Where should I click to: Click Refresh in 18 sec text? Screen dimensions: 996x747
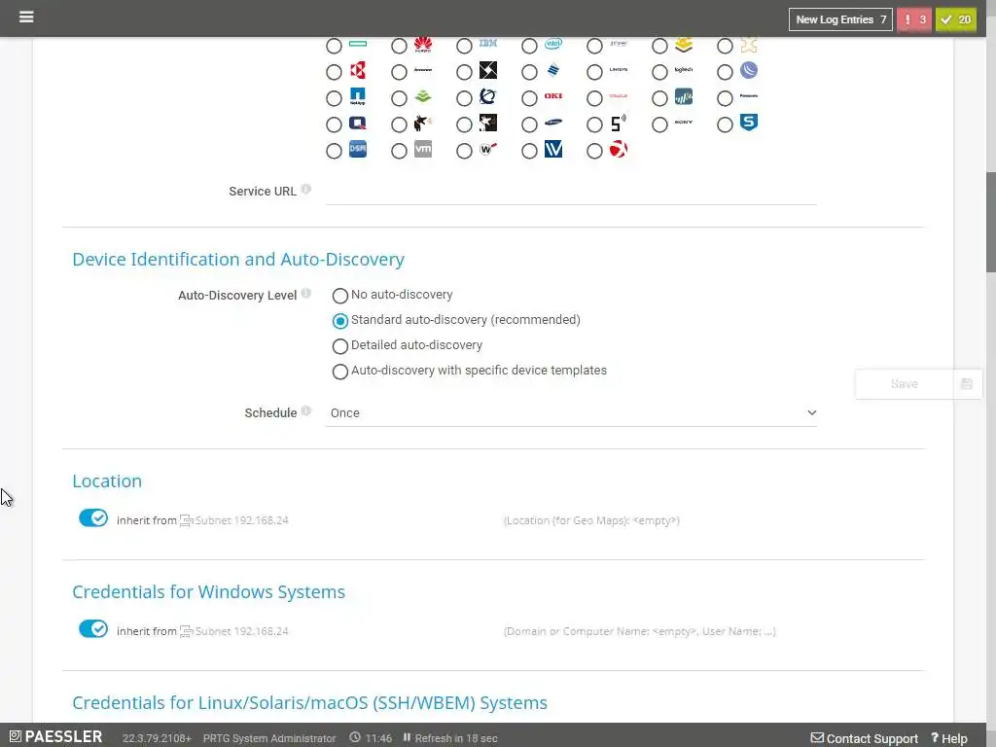click(x=456, y=738)
